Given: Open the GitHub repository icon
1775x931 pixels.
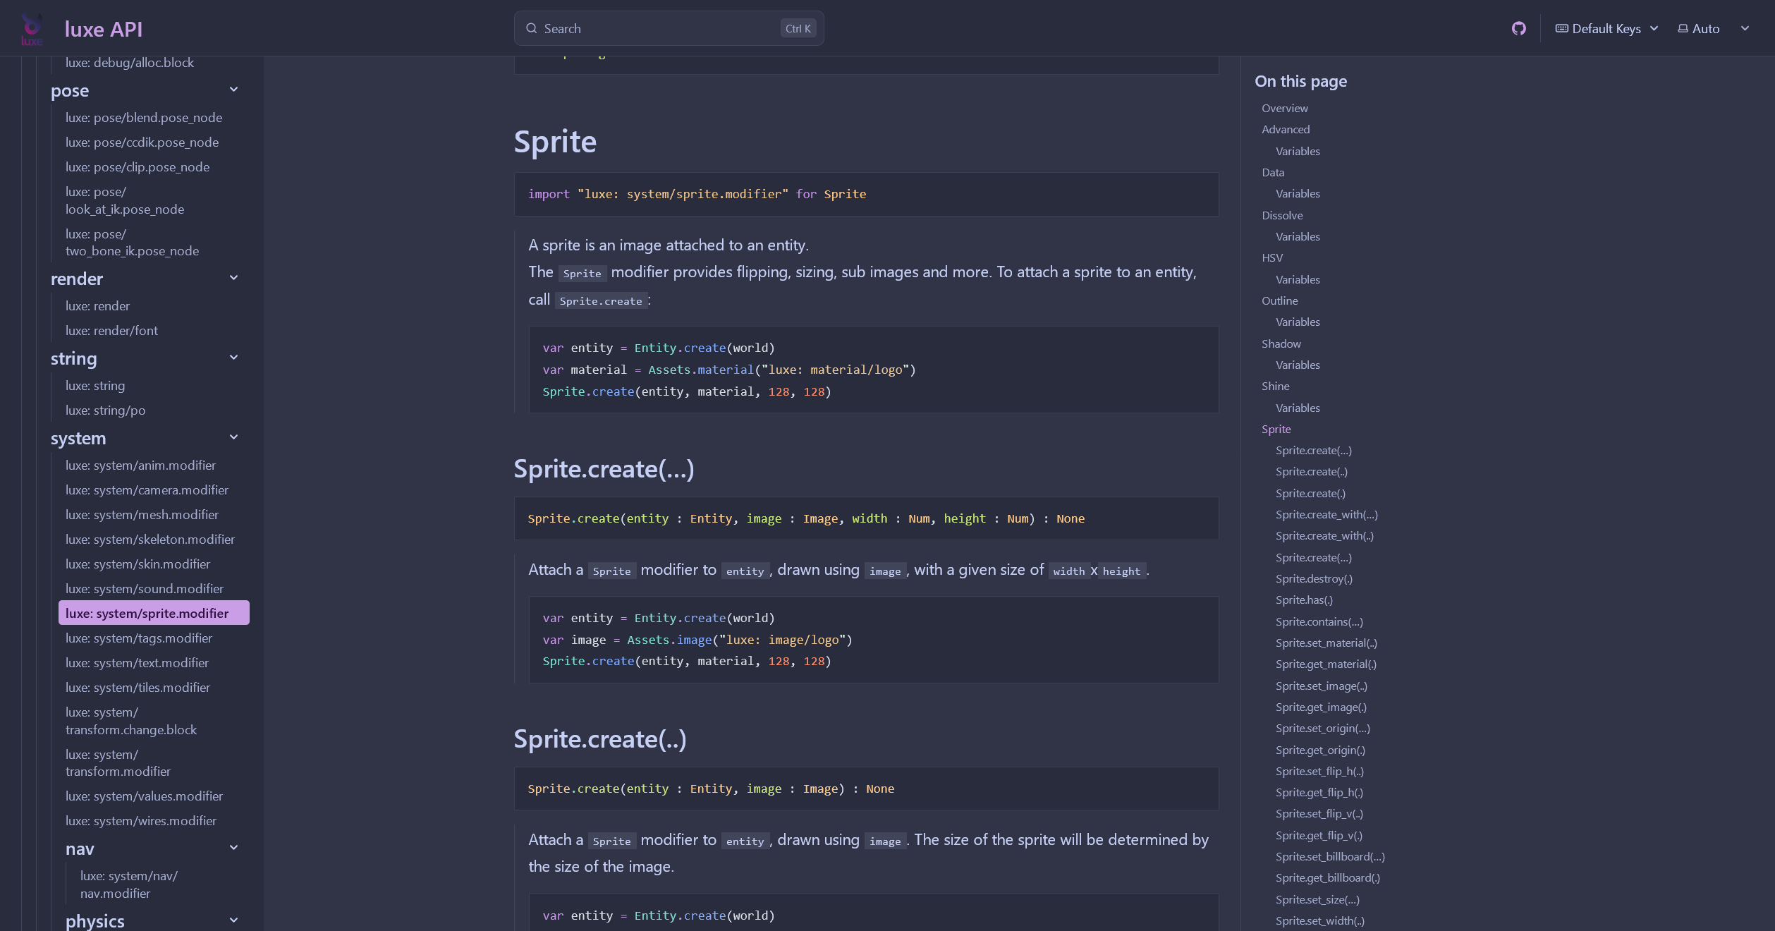Looking at the screenshot, I should [1518, 28].
